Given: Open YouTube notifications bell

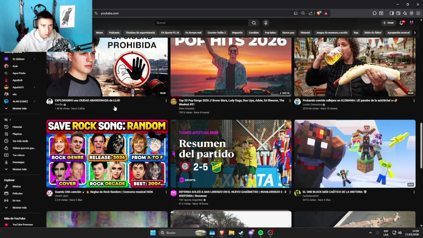Looking at the screenshot, I should click(402, 23).
